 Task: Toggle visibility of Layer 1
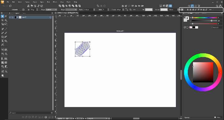(10, 17)
